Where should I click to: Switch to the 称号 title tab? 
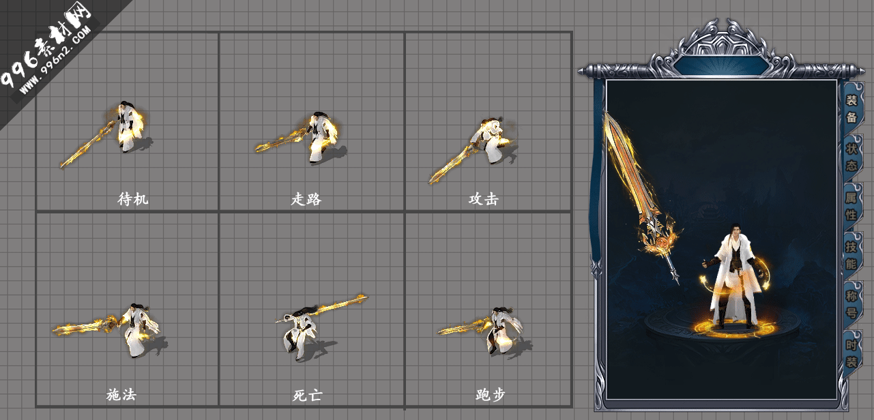pyautogui.click(x=851, y=304)
